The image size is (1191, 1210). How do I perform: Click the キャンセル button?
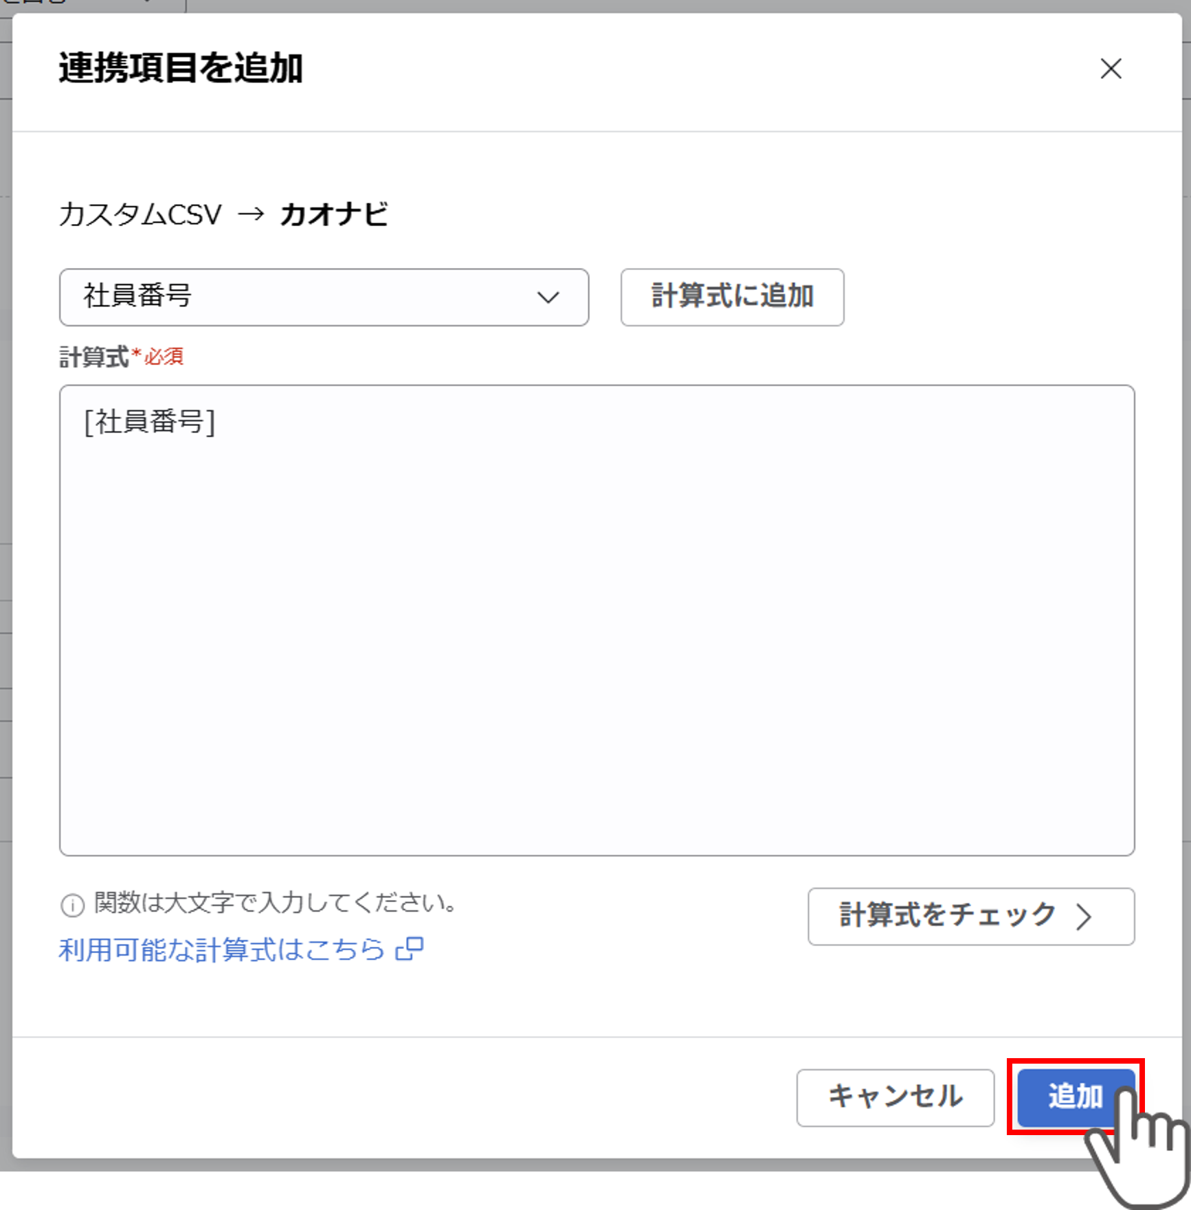pyautogui.click(x=895, y=1097)
